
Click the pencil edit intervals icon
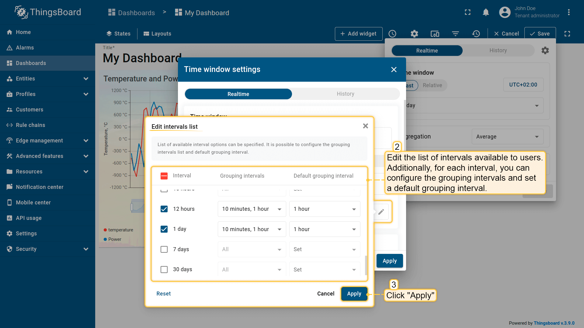point(381,212)
